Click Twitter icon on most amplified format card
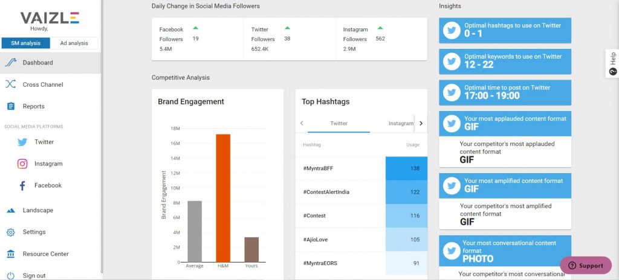This screenshot has height=280, width=619. click(452, 186)
